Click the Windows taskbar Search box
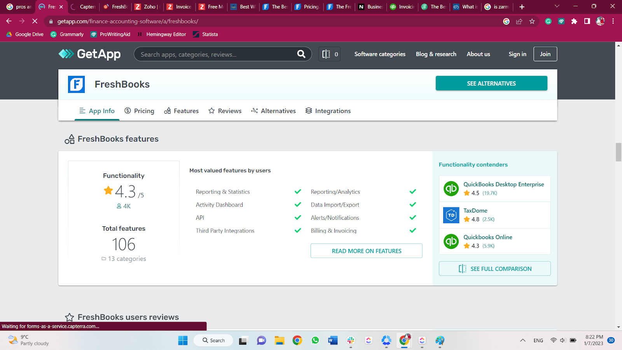 213,340
